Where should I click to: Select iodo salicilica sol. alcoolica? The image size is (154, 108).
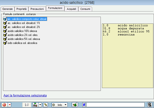[x=22, y=43]
